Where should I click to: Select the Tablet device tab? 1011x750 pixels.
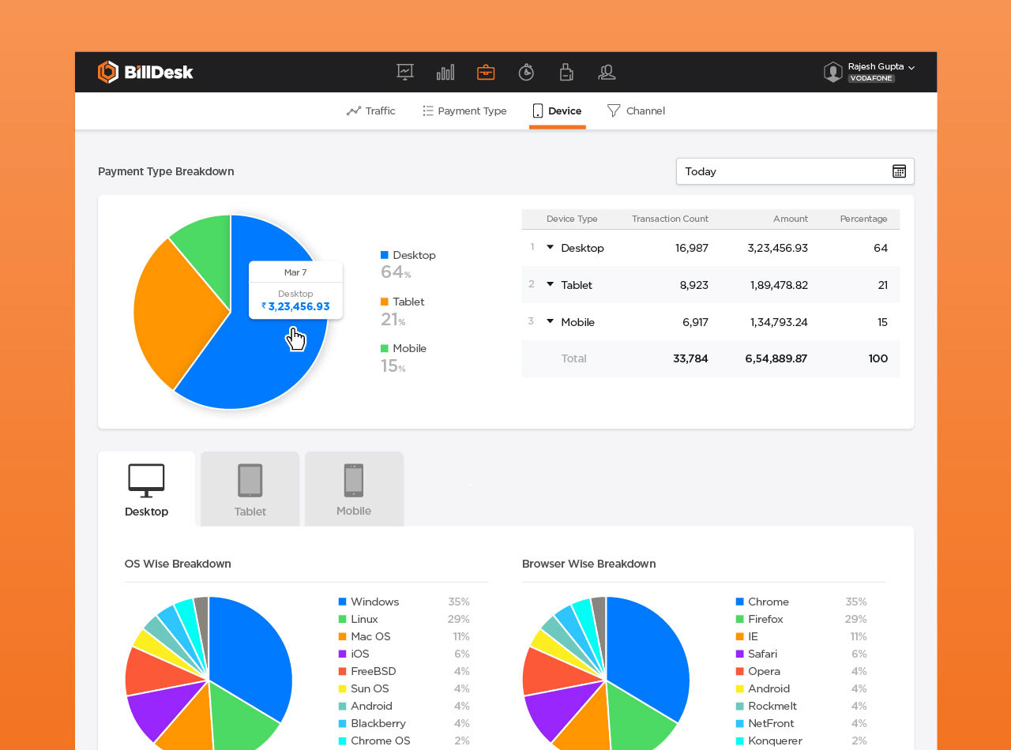click(250, 489)
